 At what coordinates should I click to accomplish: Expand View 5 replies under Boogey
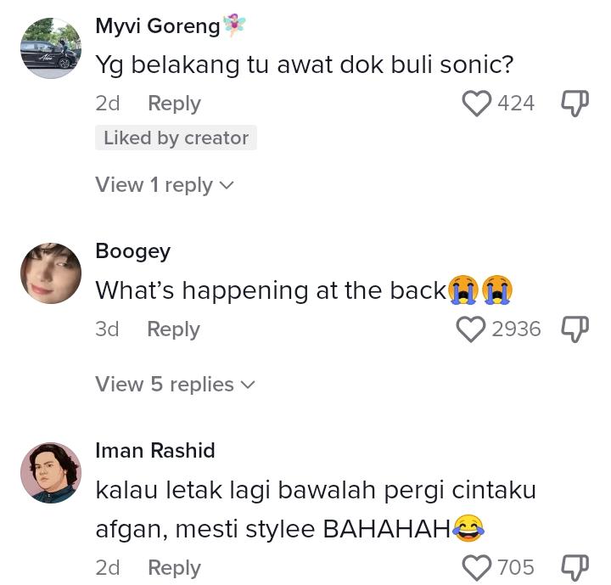pyautogui.click(x=175, y=385)
